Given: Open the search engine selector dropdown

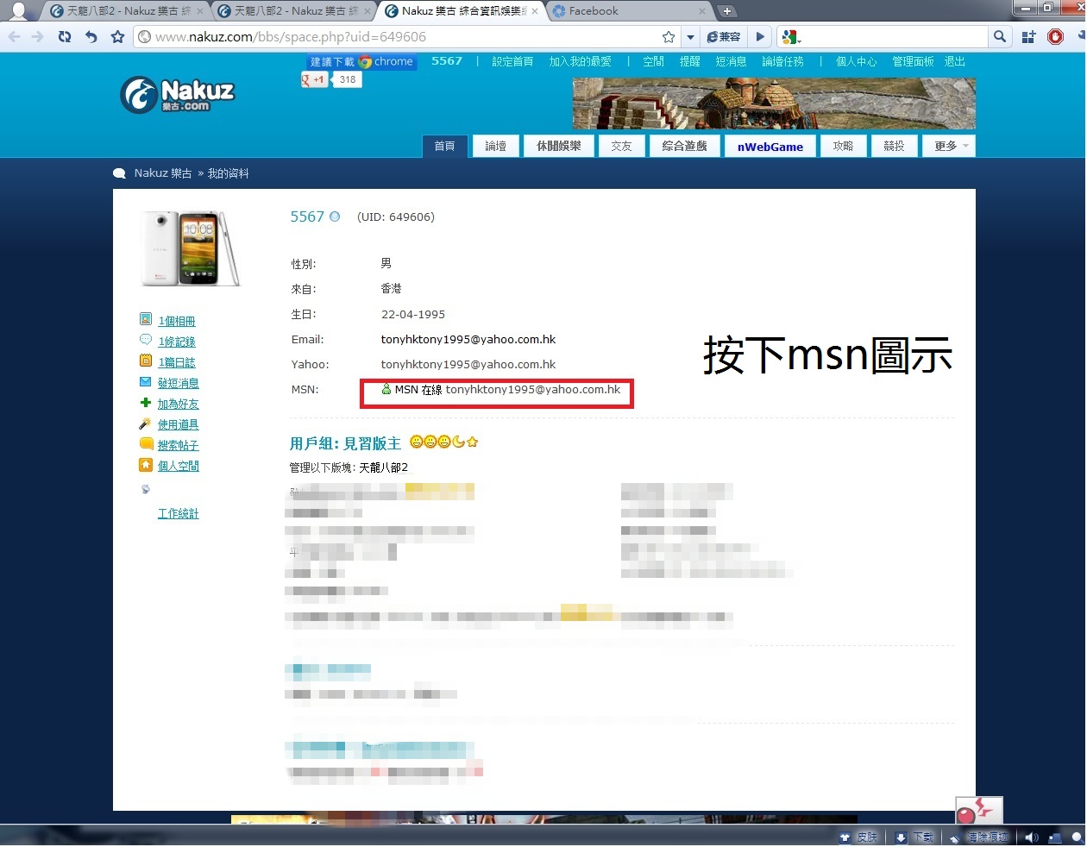Looking at the screenshot, I should (791, 37).
